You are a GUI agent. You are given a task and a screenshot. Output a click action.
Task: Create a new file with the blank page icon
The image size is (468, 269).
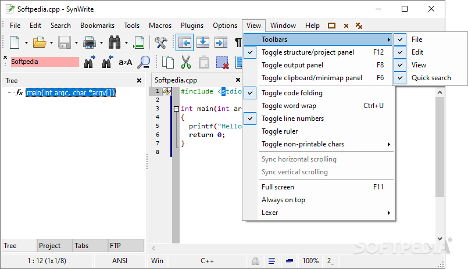tap(15, 42)
